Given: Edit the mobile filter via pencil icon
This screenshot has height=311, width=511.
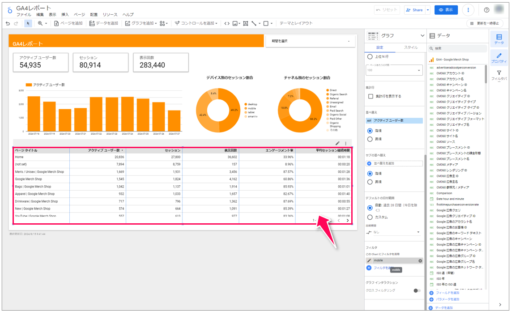Looking at the screenshot, I should [x=369, y=260].
